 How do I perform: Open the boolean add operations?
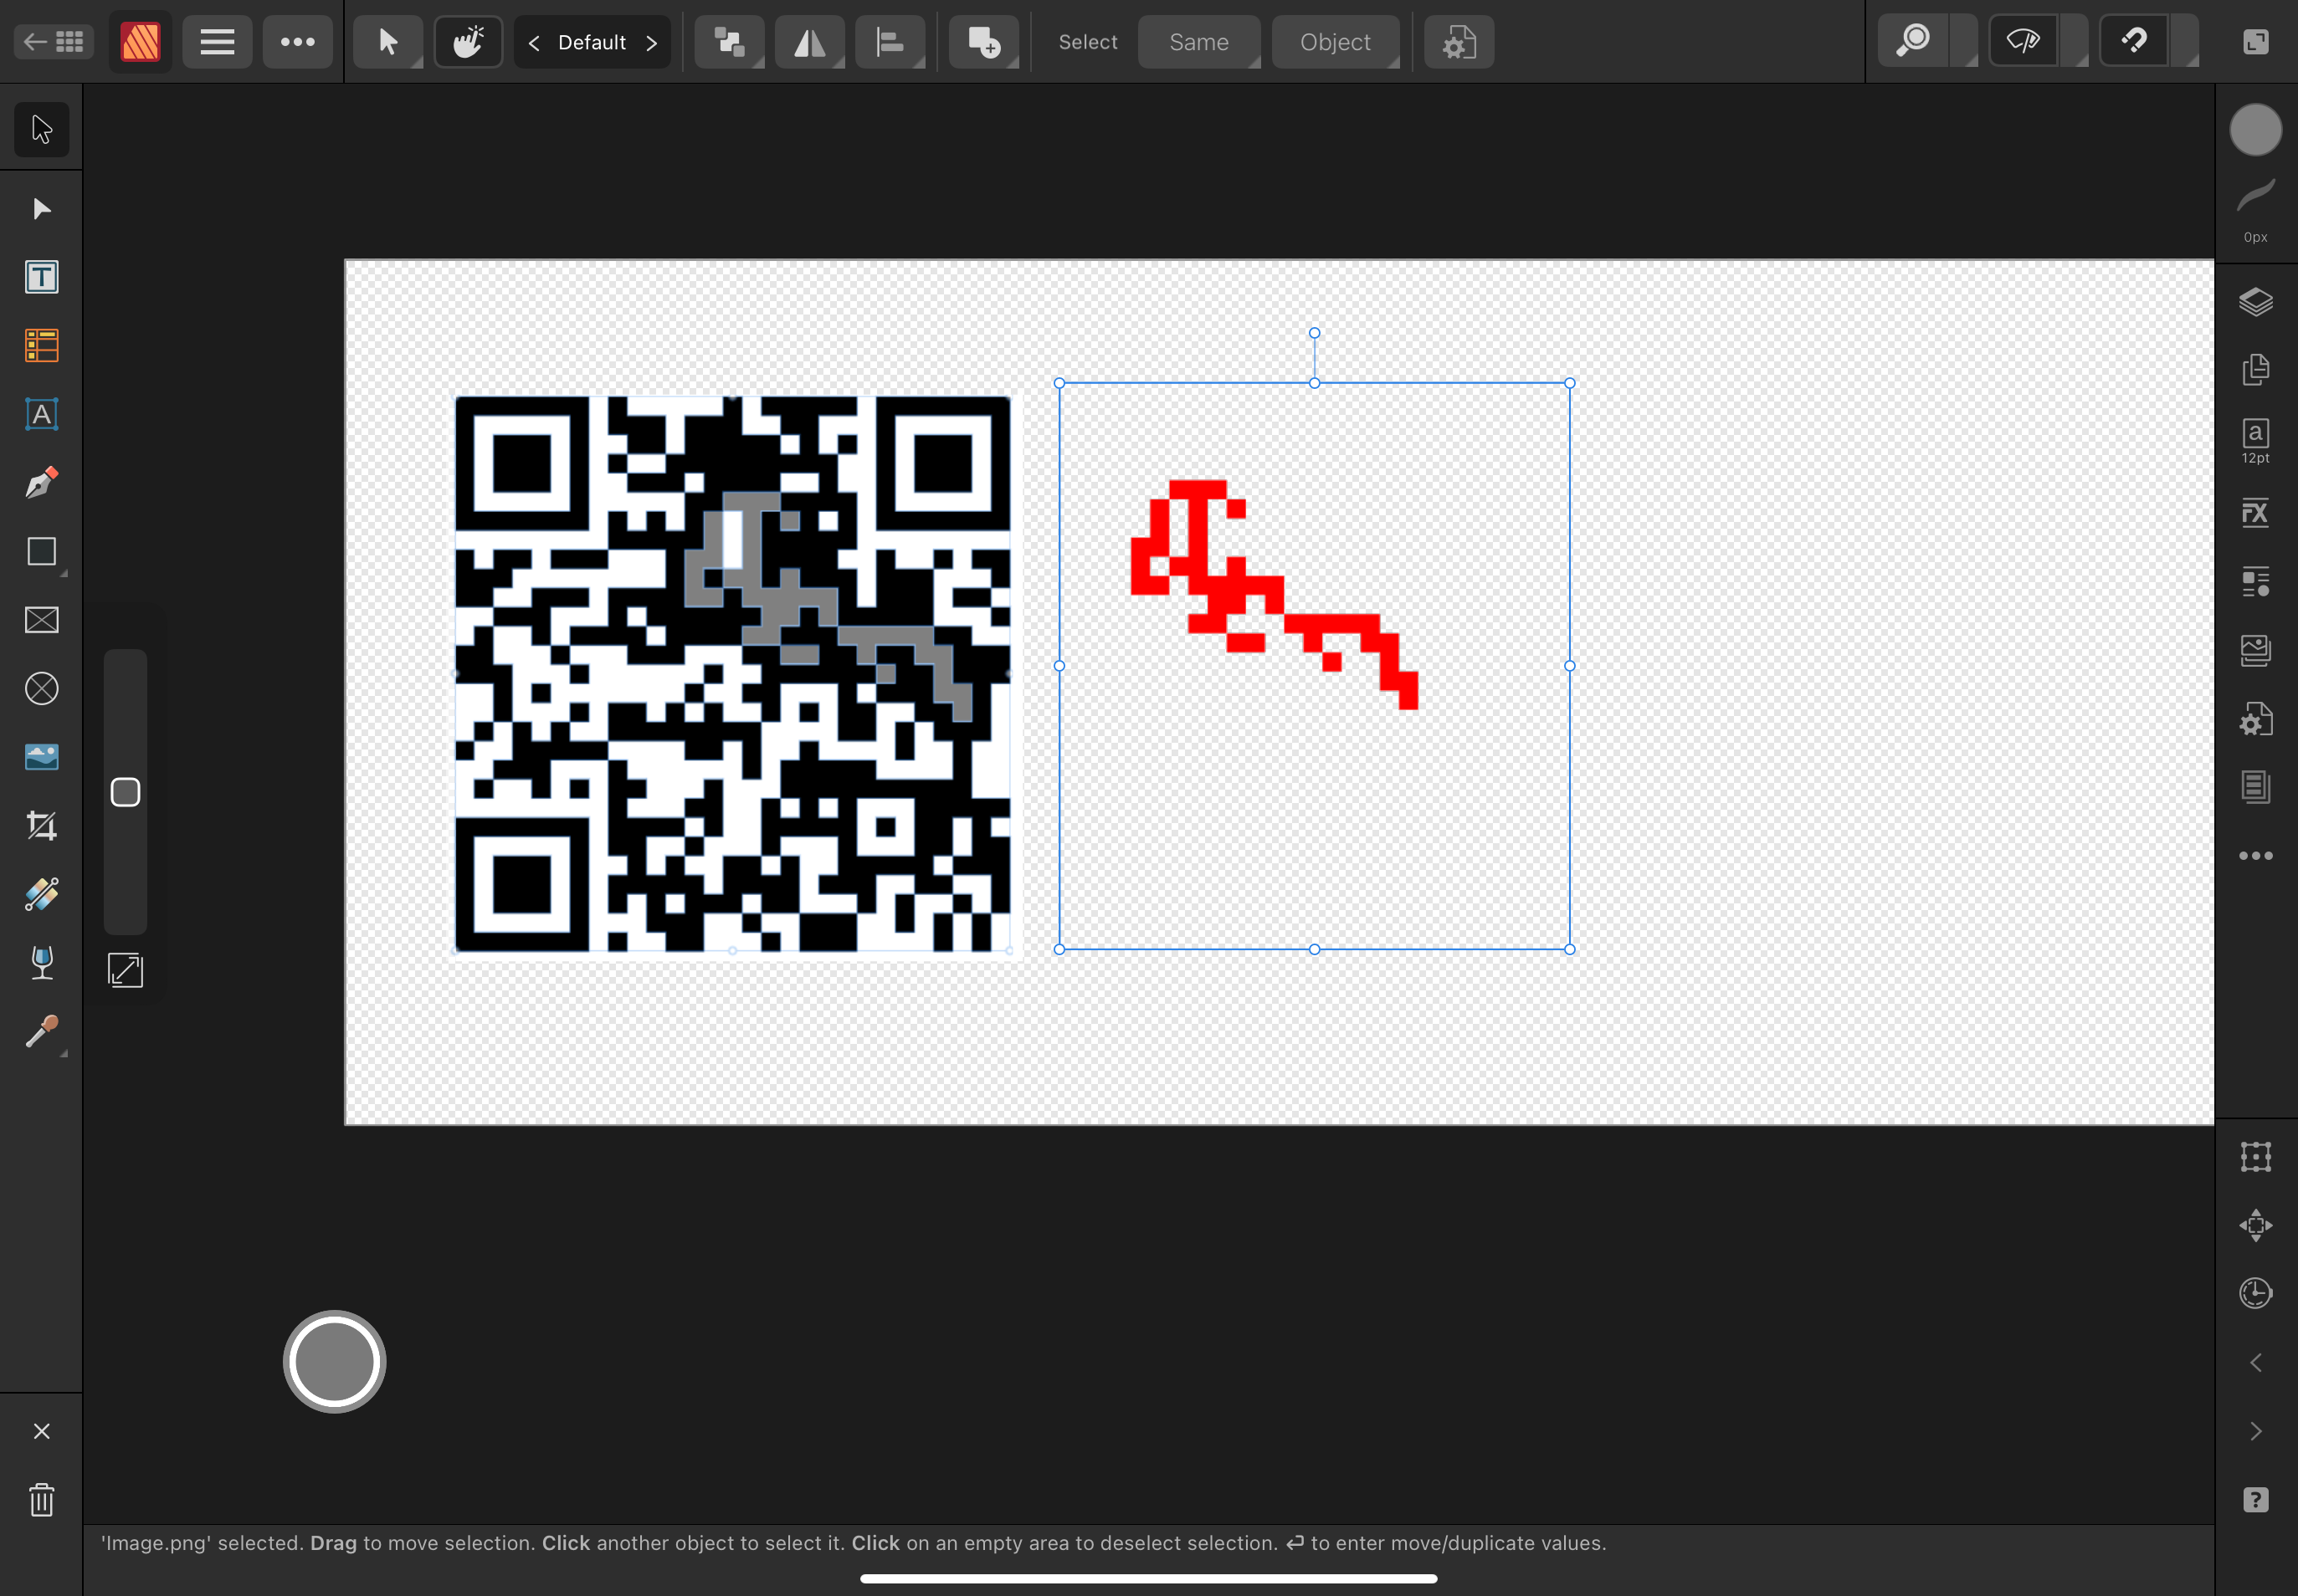point(983,42)
